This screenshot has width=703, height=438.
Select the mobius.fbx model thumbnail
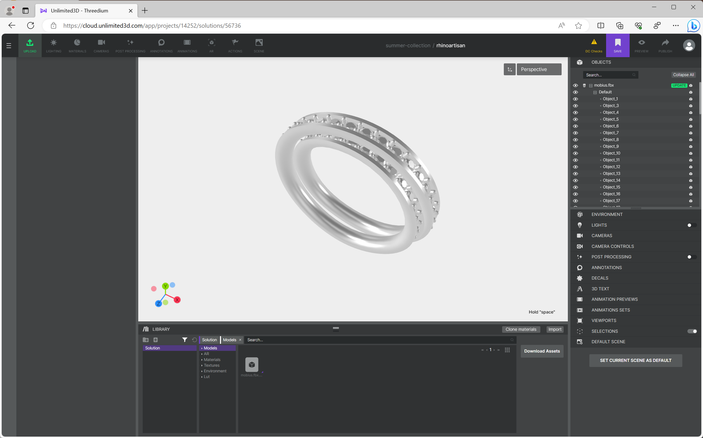(x=252, y=365)
